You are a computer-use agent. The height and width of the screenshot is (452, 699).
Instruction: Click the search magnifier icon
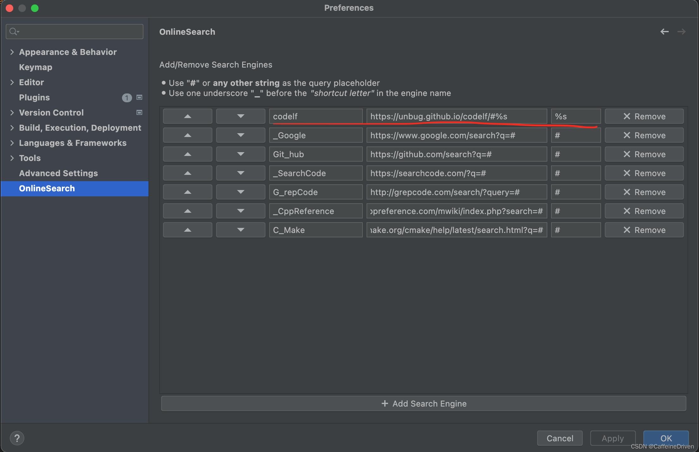pyautogui.click(x=14, y=32)
